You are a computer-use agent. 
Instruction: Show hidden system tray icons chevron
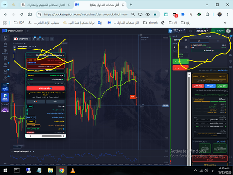[x=195, y=171]
